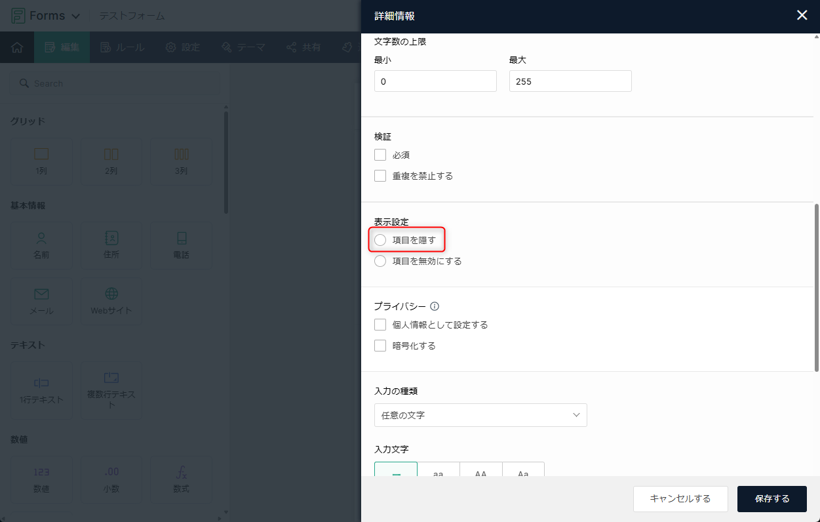
Task: Select 項目を無効にする radio button
Action: coord(380,261)
